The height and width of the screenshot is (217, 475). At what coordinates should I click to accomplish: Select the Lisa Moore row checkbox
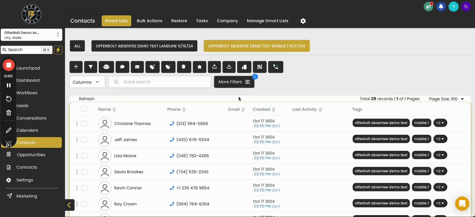point(84,156)
